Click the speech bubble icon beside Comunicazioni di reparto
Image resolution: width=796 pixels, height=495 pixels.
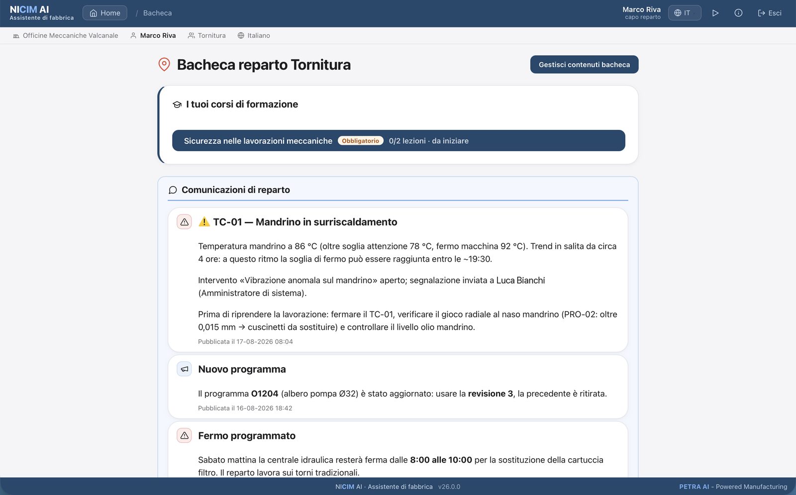point(173,190)
